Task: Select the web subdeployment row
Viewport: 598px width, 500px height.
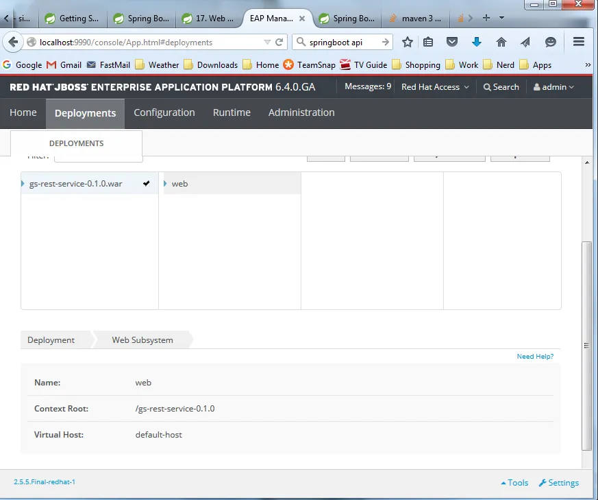Action: pos(232,184)
